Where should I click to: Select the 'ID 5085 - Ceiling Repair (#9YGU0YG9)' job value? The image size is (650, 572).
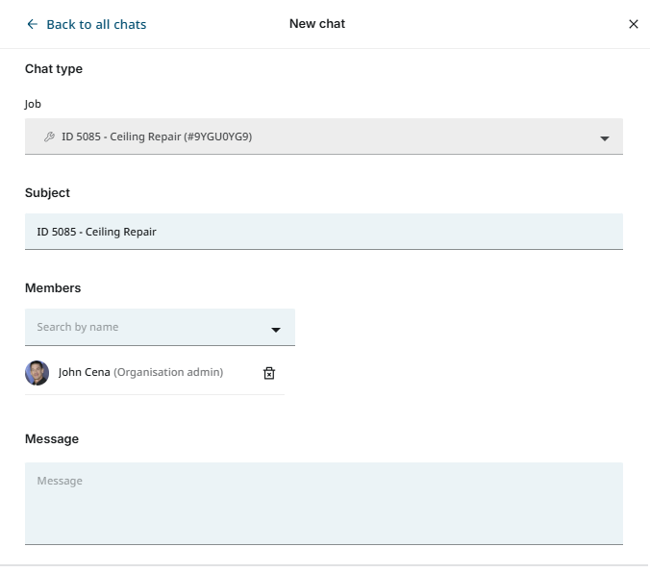pyautogui.click(x=157, y=137)
